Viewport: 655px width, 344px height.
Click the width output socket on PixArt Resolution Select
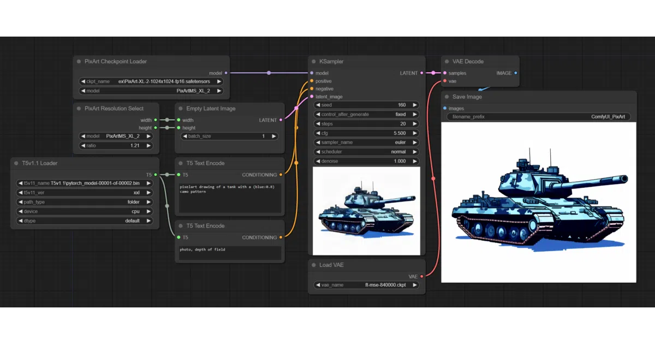pyautogui.click(x=156, y=120)
